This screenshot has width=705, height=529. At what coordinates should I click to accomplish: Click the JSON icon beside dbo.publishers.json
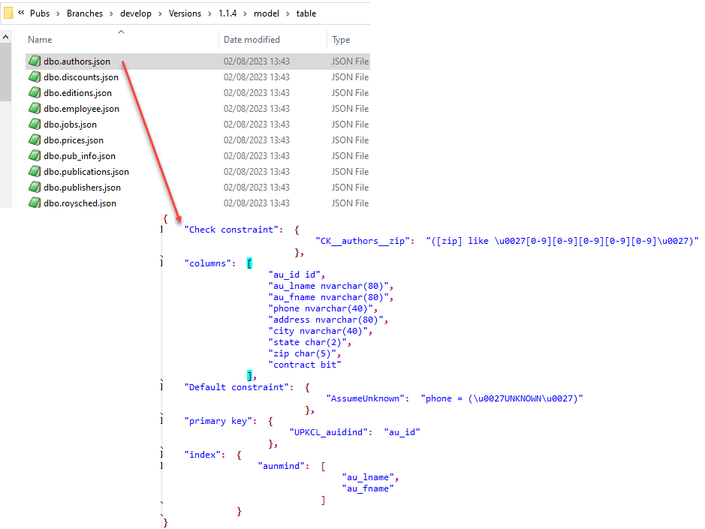point(35,187)
